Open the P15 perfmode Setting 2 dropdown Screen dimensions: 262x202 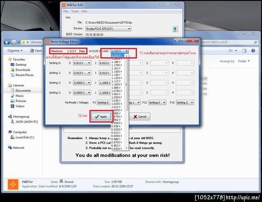click(185, 103)
